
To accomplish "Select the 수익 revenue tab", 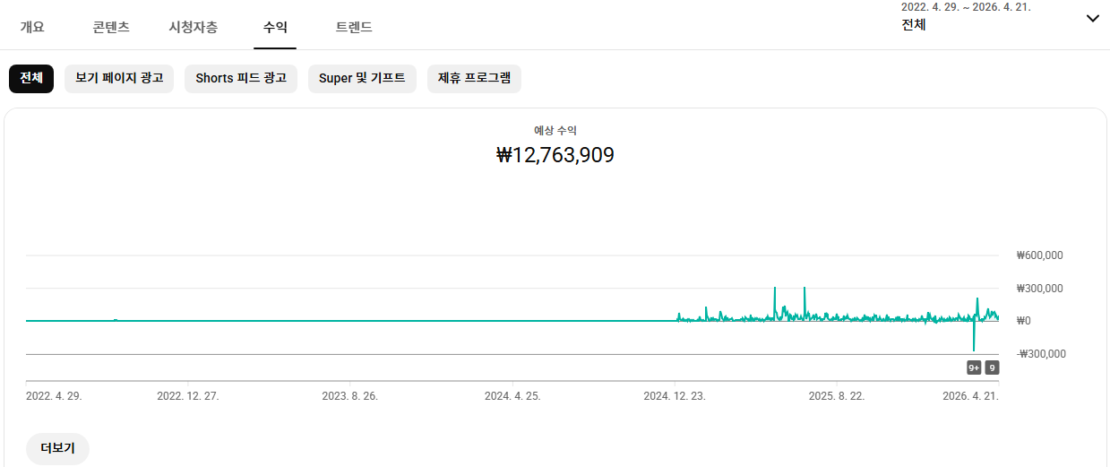I will point(275,27).
